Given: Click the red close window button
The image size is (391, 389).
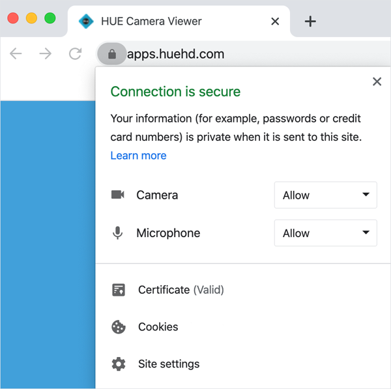Looking at the screenshot, I should tap(13, 18).
